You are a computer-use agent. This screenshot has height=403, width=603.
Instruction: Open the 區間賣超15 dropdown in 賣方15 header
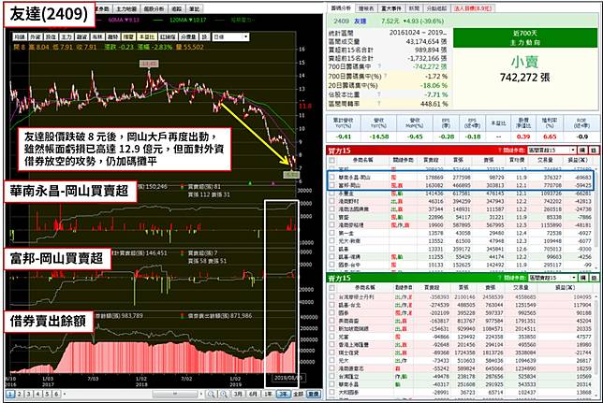[552, 278]
